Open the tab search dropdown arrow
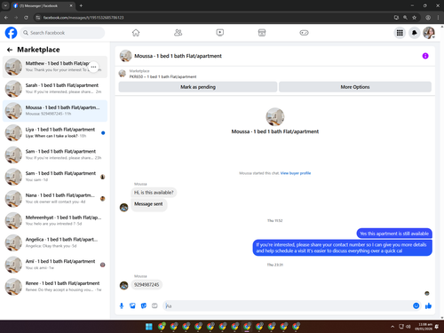Viewport: 444px width, 333px height. tap(5, 5)
